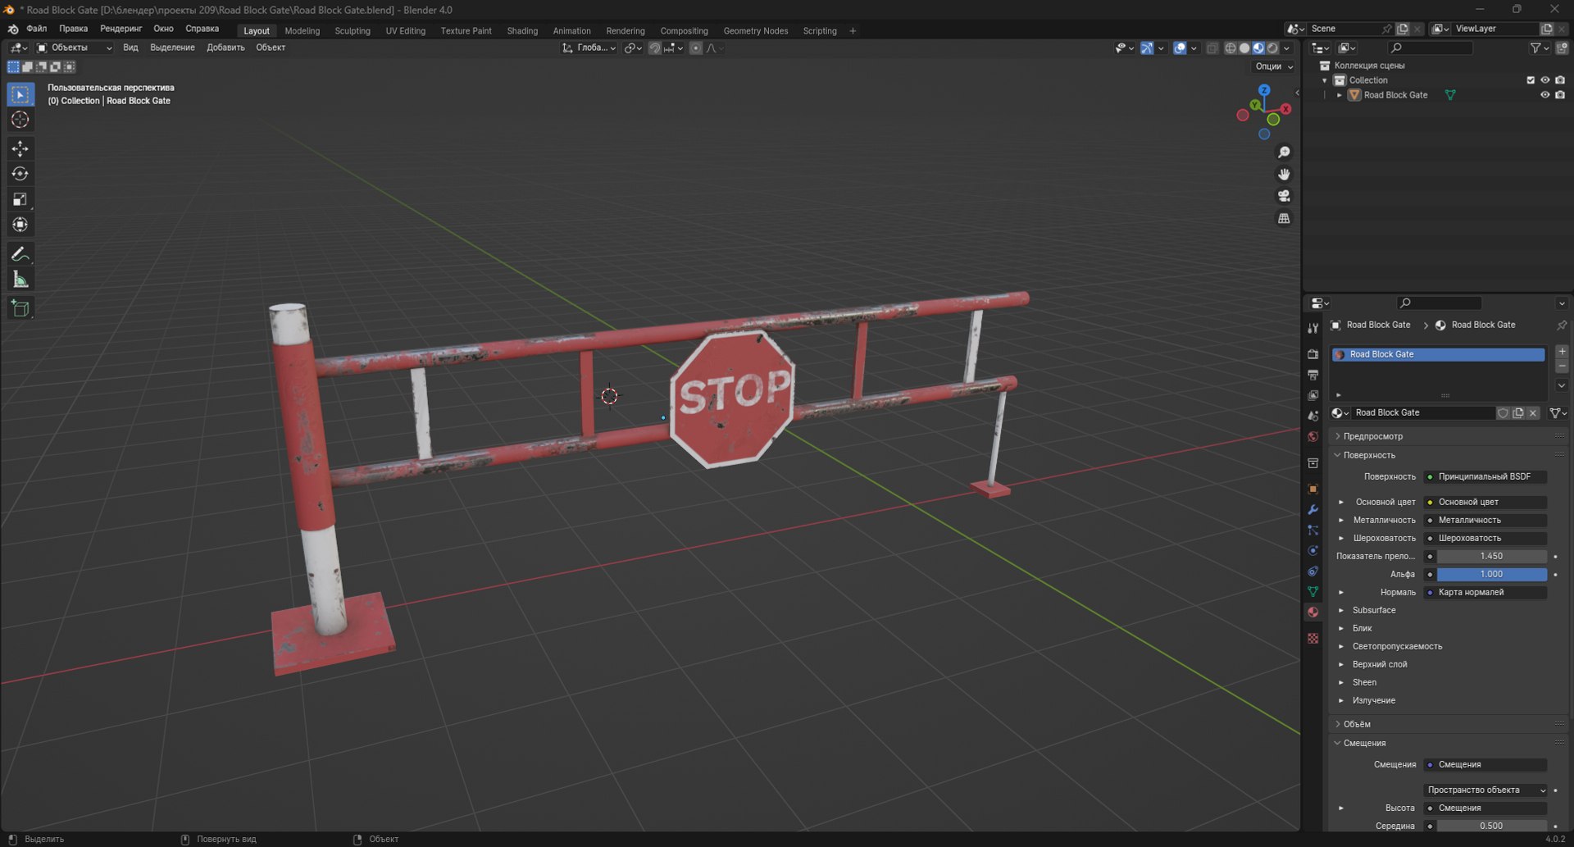
Task: Switch to the Shading workspace tab
Action: [x=522, y=31]
